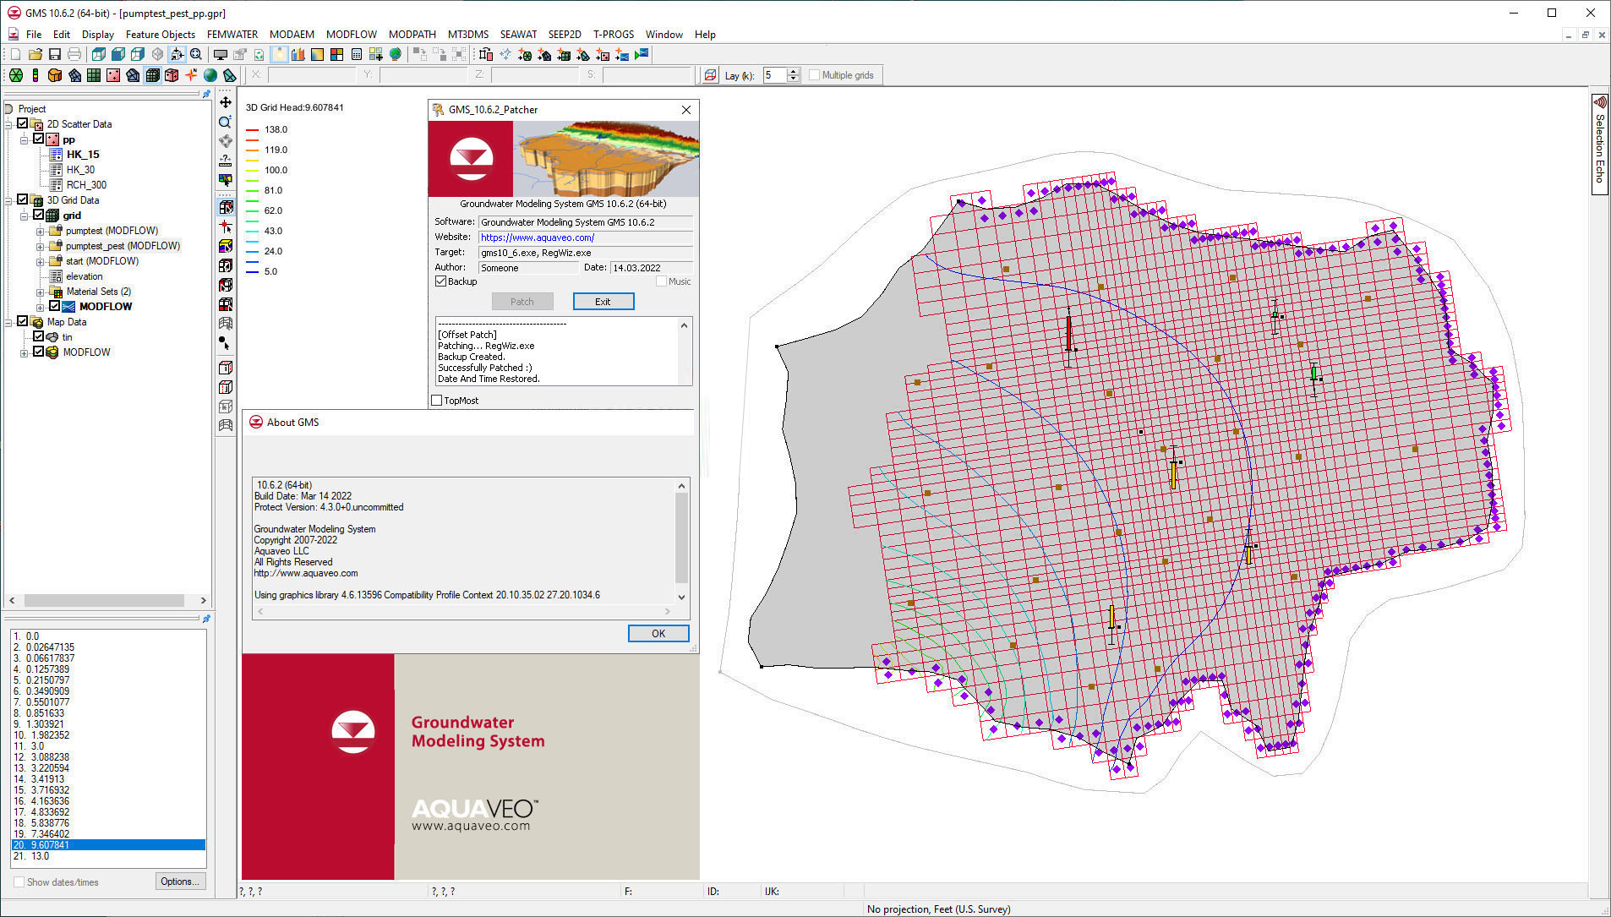This screenshot has width=1611, height=917.
Task: Toggle the grid item checkbox
Action: point(38,215)
